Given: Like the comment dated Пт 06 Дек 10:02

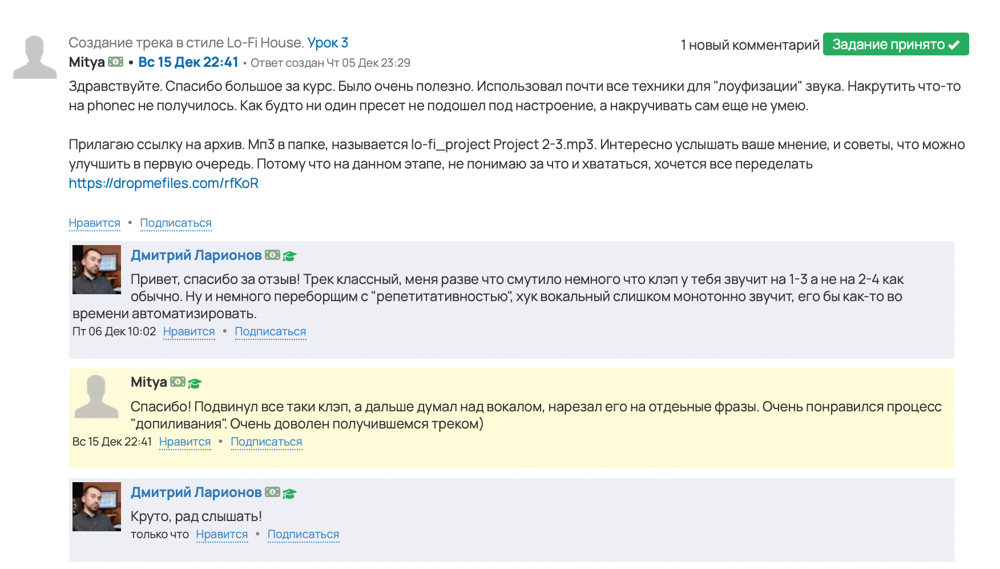Looking at the screenshot, I should coord(189,331).
